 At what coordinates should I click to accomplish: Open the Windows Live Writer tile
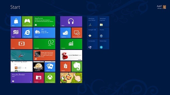(x=92, y=22)
